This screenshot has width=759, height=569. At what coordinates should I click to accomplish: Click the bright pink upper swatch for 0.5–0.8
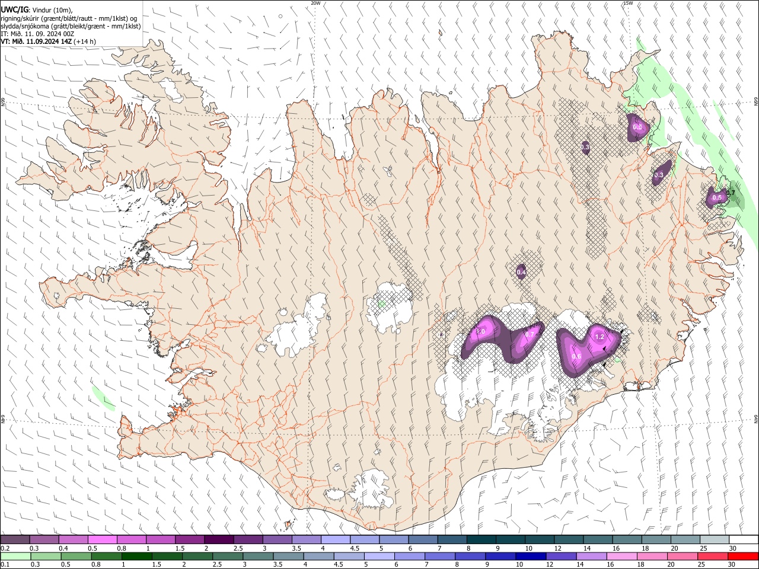tap(102, 540)
